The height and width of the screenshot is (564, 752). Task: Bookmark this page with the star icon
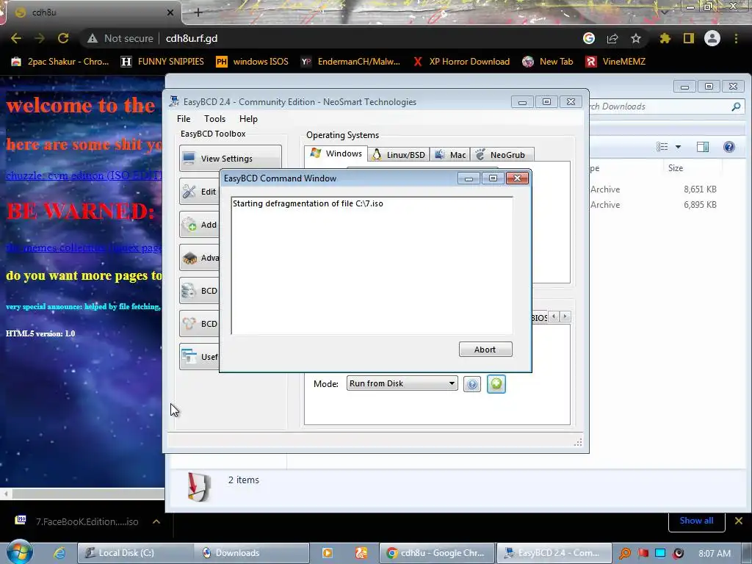(635, 38)
